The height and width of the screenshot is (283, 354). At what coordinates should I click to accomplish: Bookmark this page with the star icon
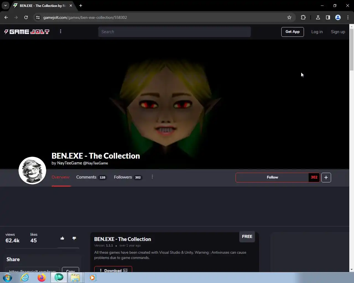point(289,17)
